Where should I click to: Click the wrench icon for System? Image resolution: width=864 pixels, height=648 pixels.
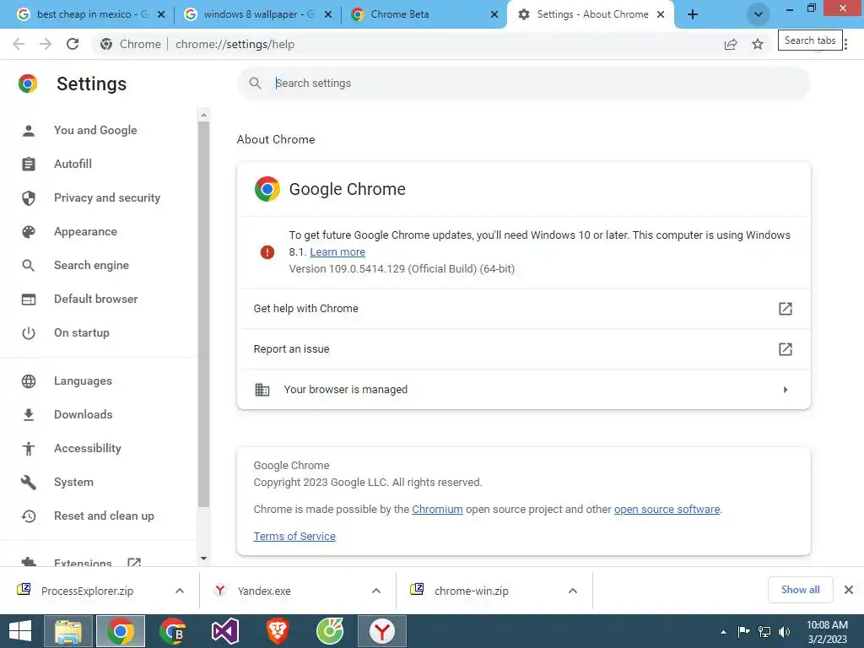pyautogui.click(x=29, y=483)
